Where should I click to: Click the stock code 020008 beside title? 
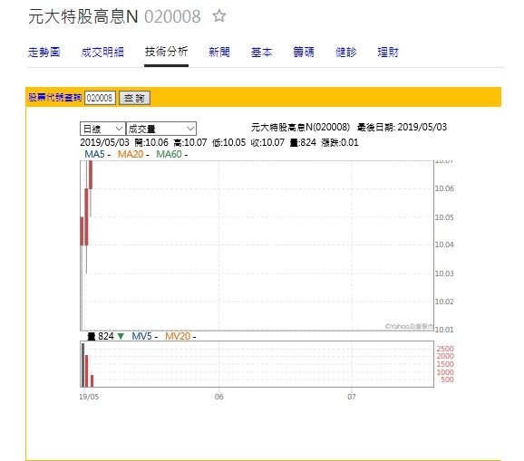pyautogui.click(x=172, y=16)
